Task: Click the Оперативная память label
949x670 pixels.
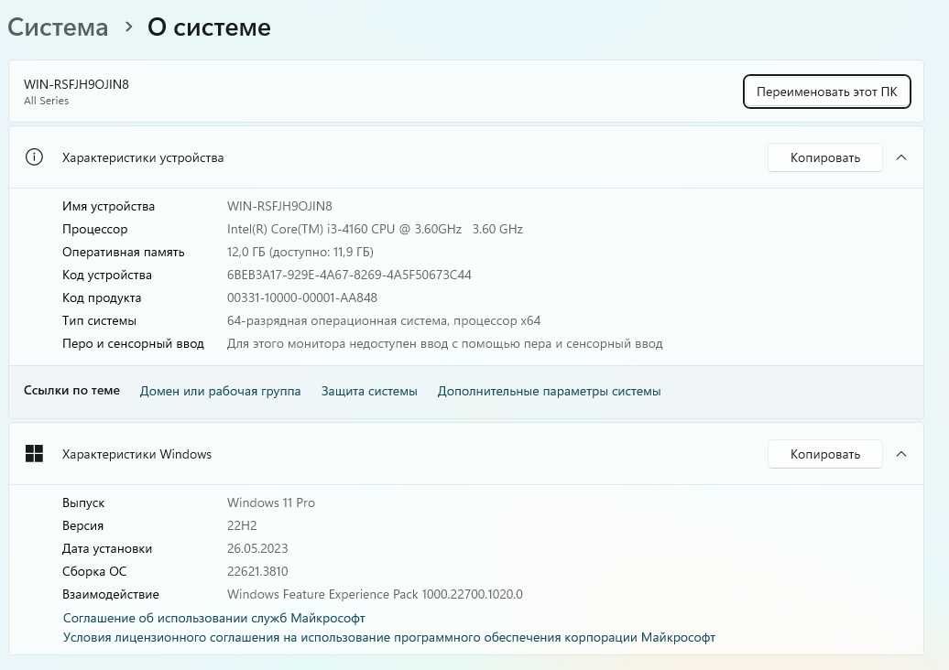Action: pyautogui.click(x=123, y=252)
